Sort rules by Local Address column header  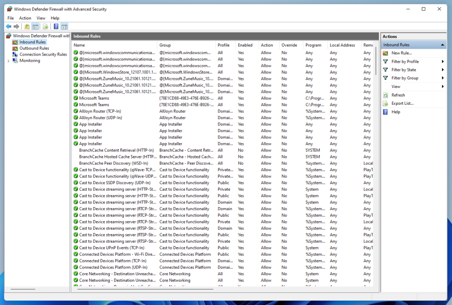(344, 45)
